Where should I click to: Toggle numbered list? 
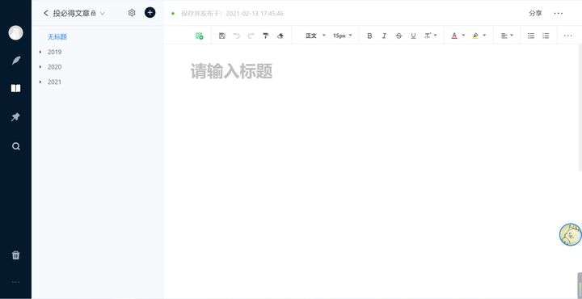546,36
